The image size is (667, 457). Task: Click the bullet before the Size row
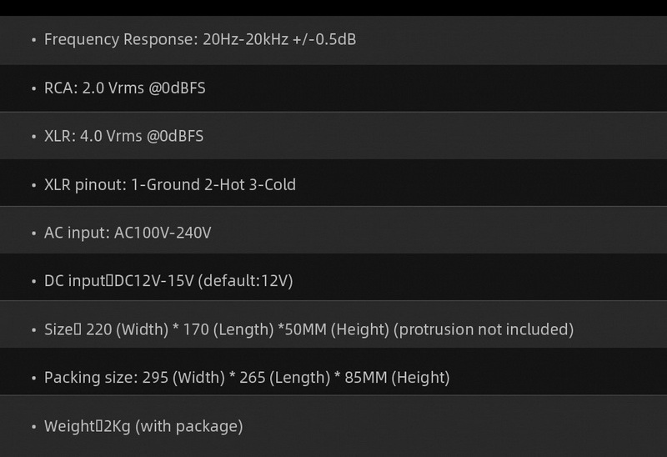(33, 330)
